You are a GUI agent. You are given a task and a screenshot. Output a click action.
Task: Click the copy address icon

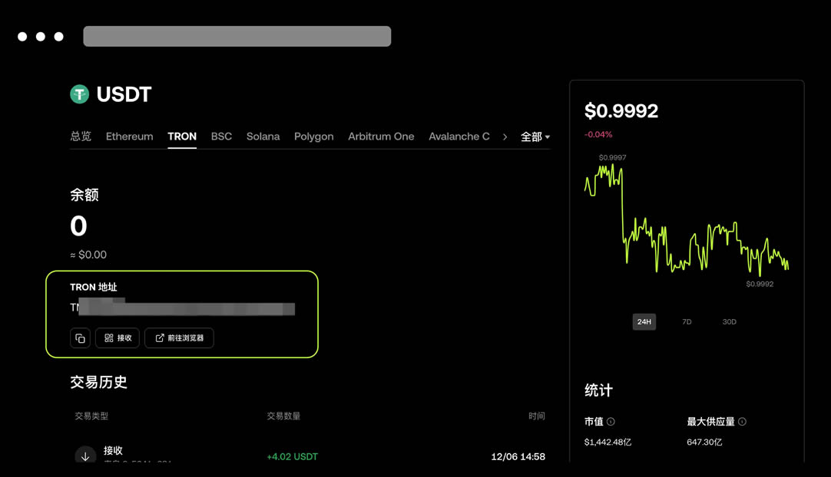click(x=80, y=338)
